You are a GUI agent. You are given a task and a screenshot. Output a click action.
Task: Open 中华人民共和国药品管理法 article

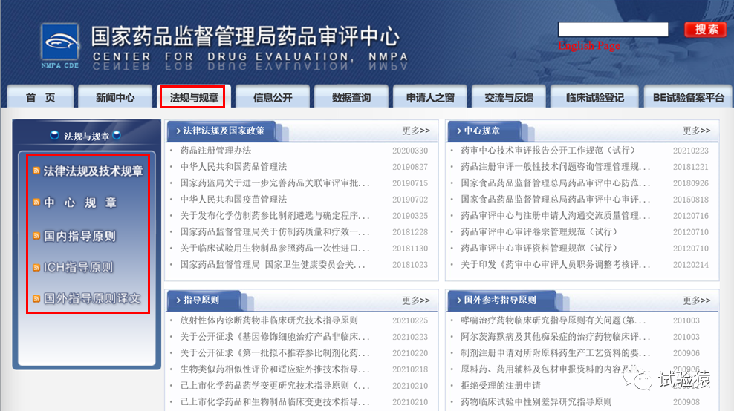pyautogui.click(x=233, y=166)
